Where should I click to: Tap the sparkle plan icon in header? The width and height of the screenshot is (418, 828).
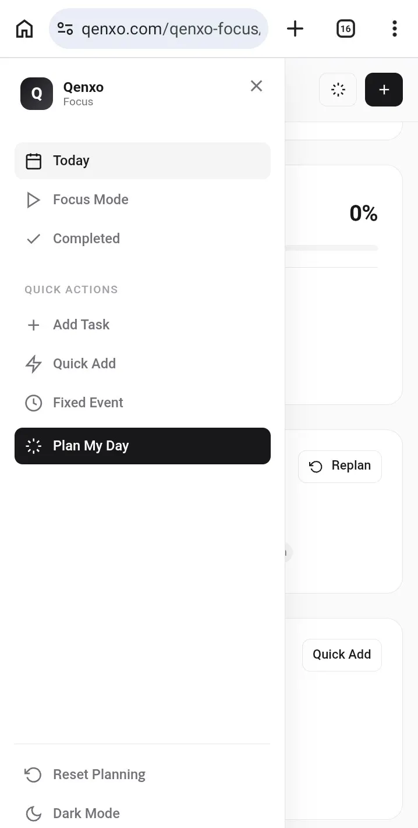[x=338, y=90]
